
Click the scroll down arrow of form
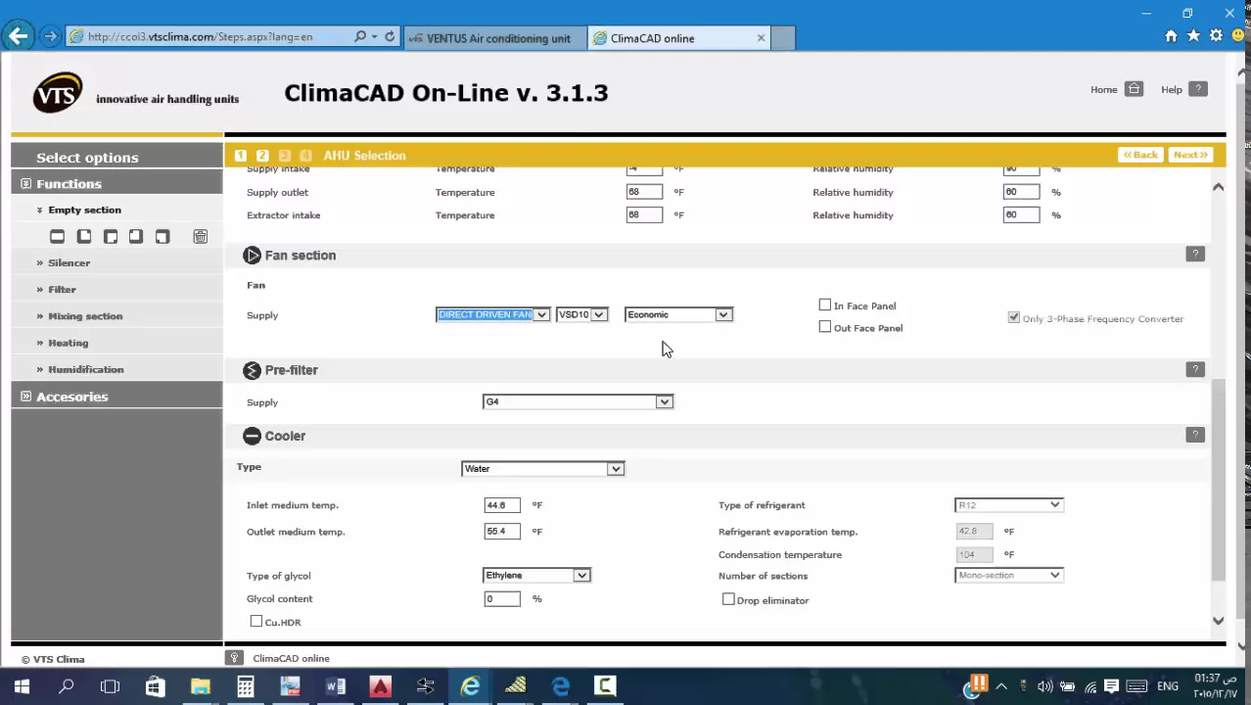[x=1218, y=621]
